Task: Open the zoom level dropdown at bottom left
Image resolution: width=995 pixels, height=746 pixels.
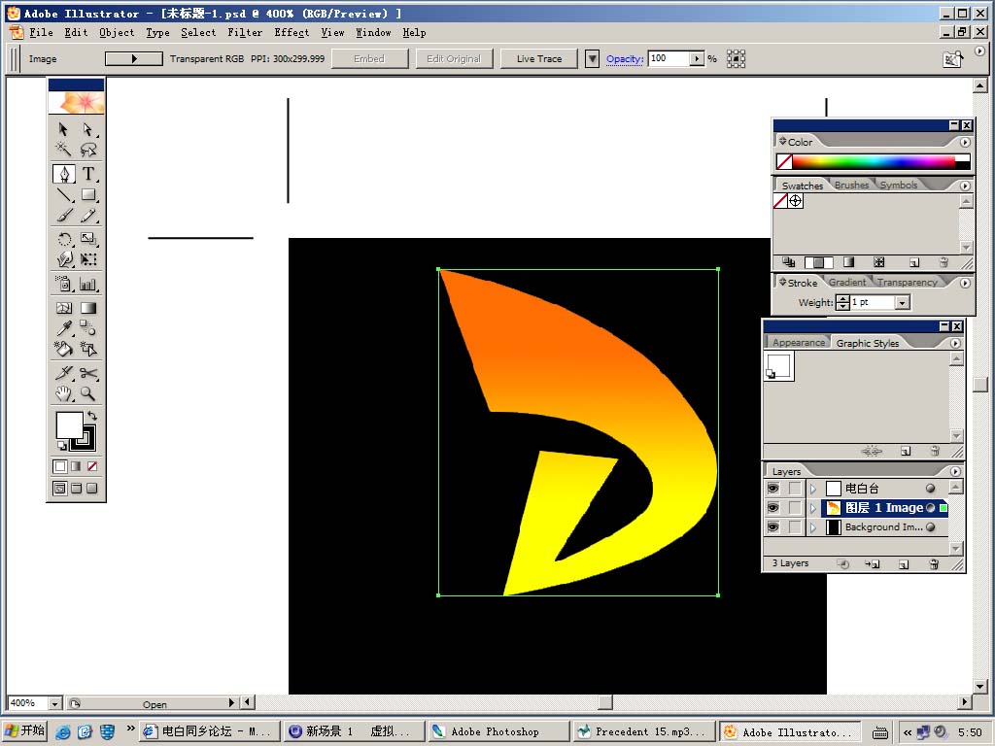Action: [53, 703]
